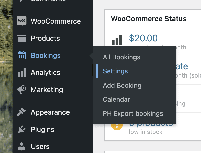Click the Products archive box icon
This screenshot has height=153, width=201.
click(22, 38)
